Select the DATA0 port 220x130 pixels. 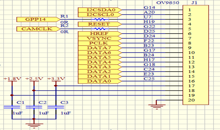100,81
